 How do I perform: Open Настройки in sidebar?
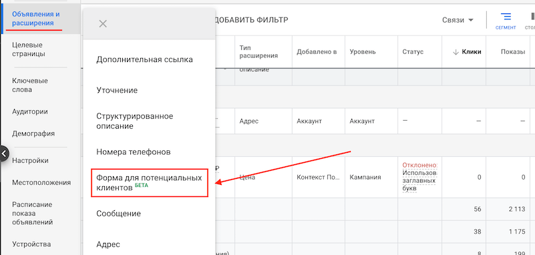click(x=30, y=161)
